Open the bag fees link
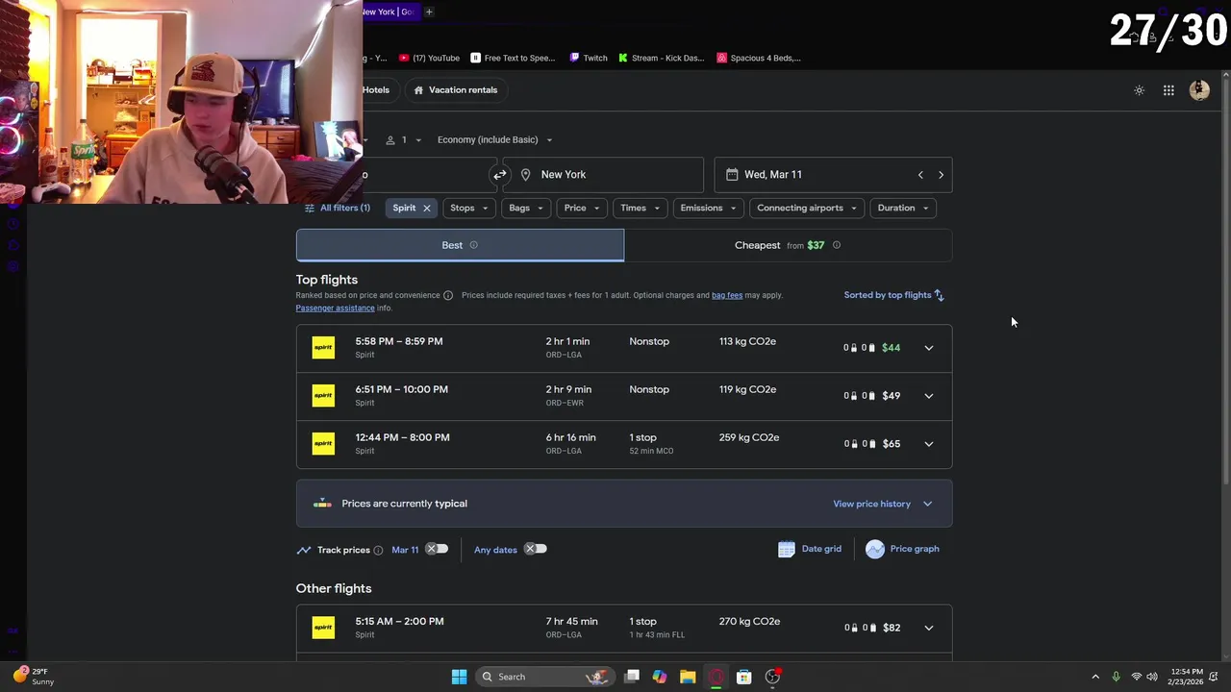Image resolution: width=1231 pixels, height=692 pixels. click(727, 295)
